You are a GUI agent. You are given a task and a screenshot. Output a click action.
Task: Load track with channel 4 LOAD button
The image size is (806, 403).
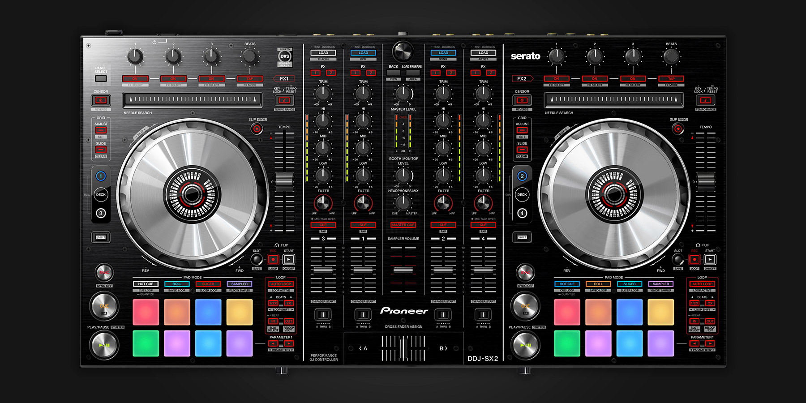[484, 53]
